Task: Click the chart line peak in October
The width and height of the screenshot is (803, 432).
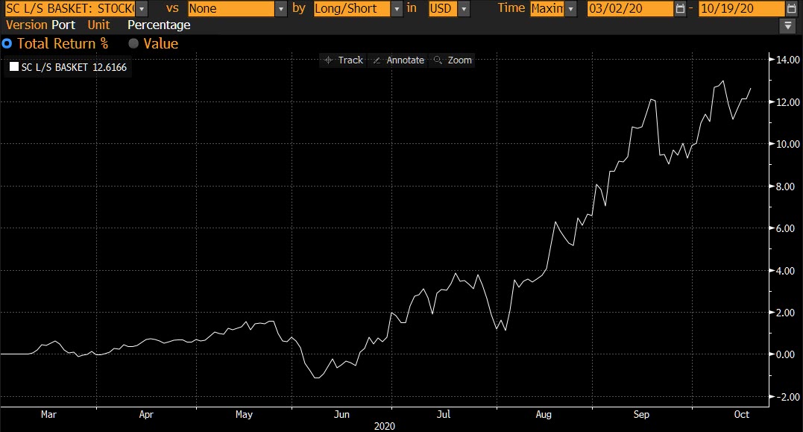Action: coord(722,81)
